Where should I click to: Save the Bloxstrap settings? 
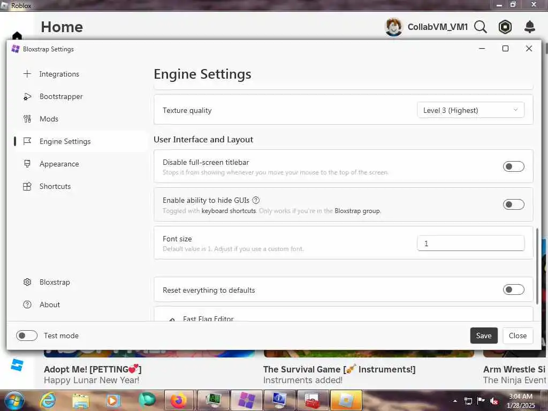click(484, 336)
